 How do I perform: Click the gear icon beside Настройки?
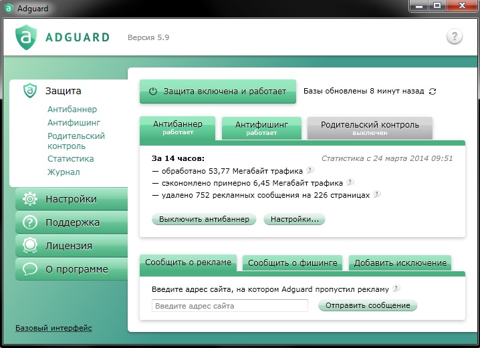point(30,199)
